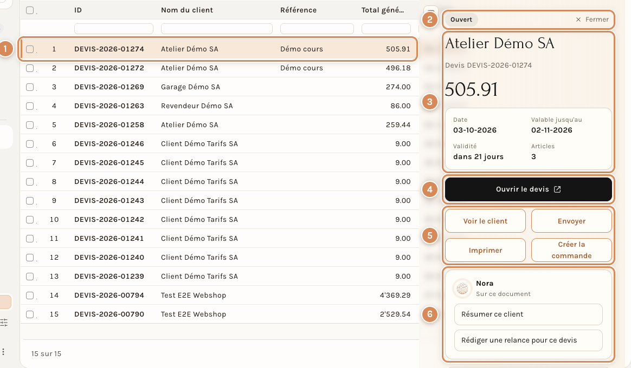Click DEVIS-2026-01245 in the list
This screenshot has height=368, width=631.
[x=109, y=163]
